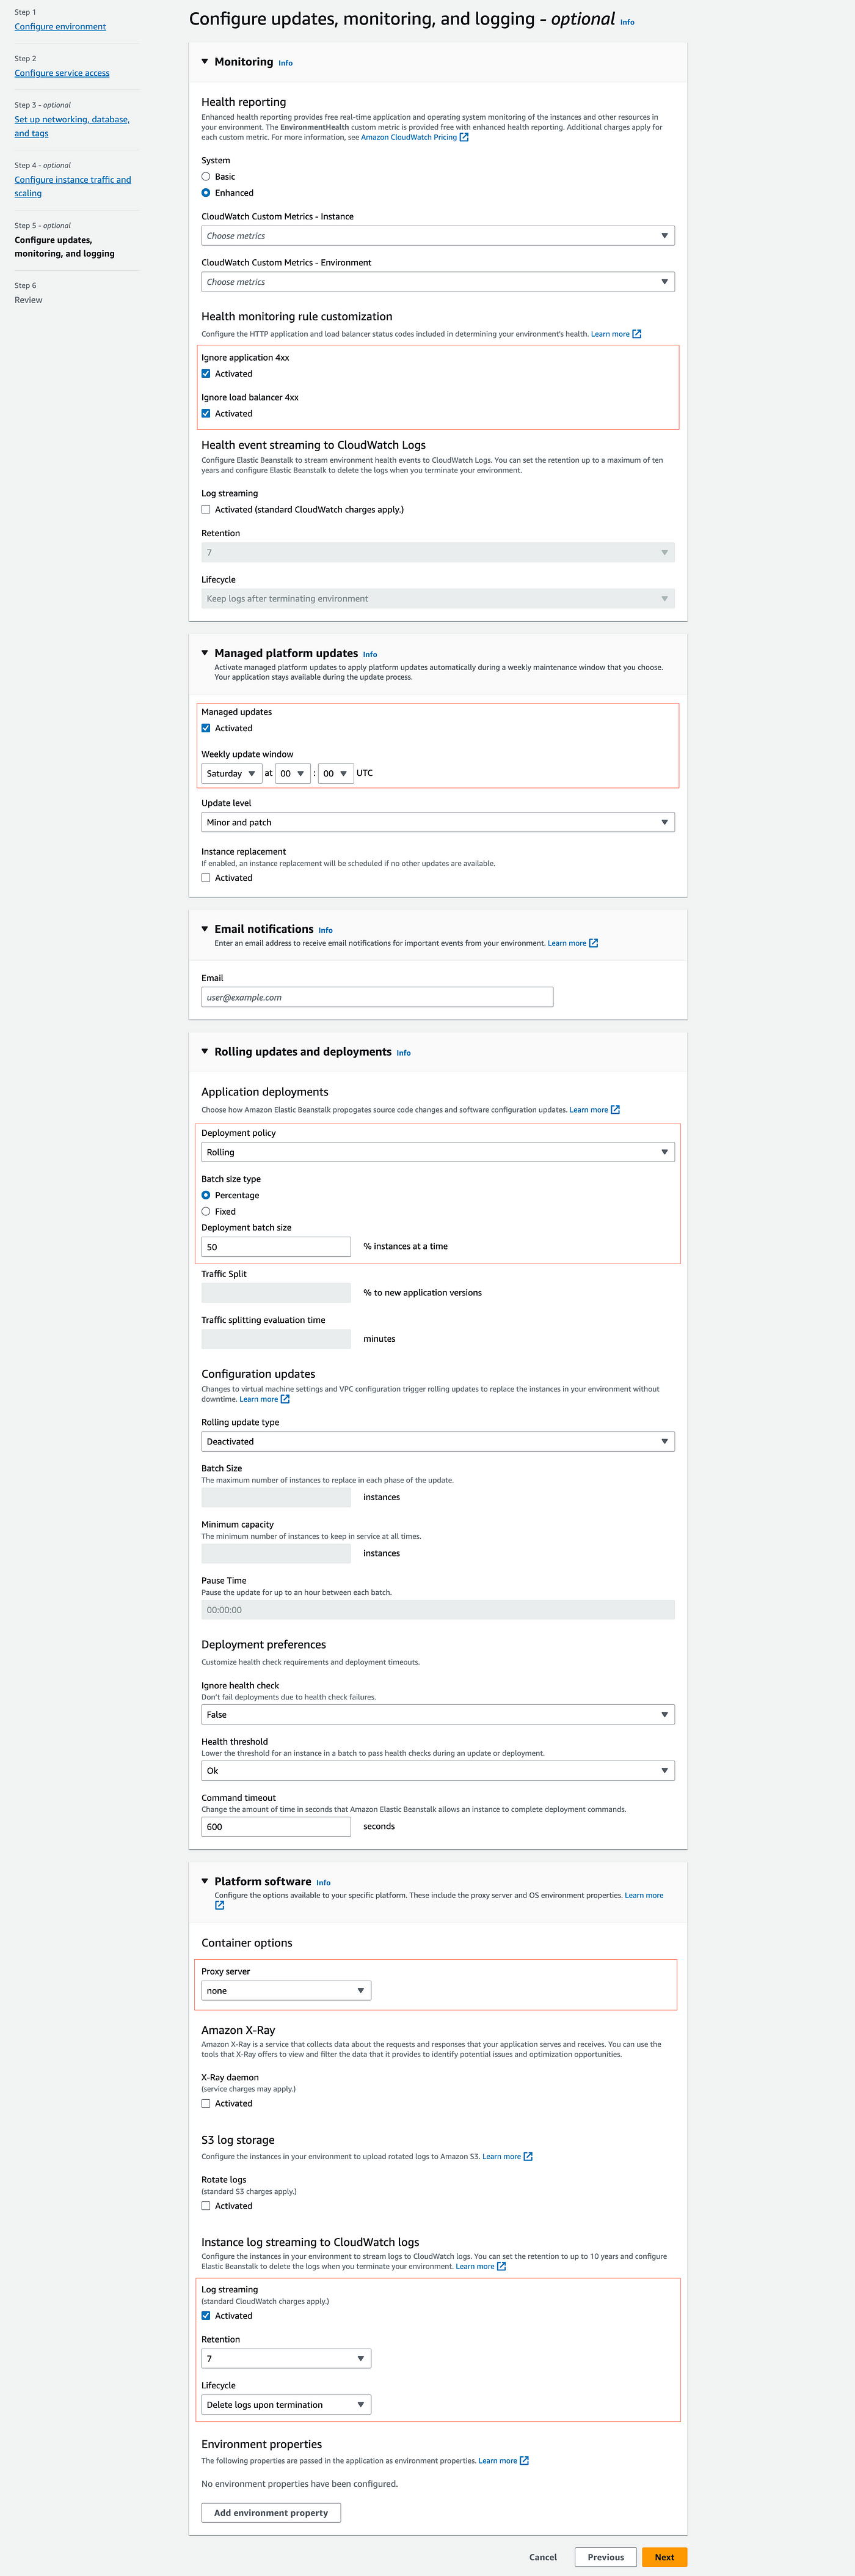The width and height of the screenshot is (855, 2576).
Task: Collapse the Managed platform updates section
Action: pos(205,653)
